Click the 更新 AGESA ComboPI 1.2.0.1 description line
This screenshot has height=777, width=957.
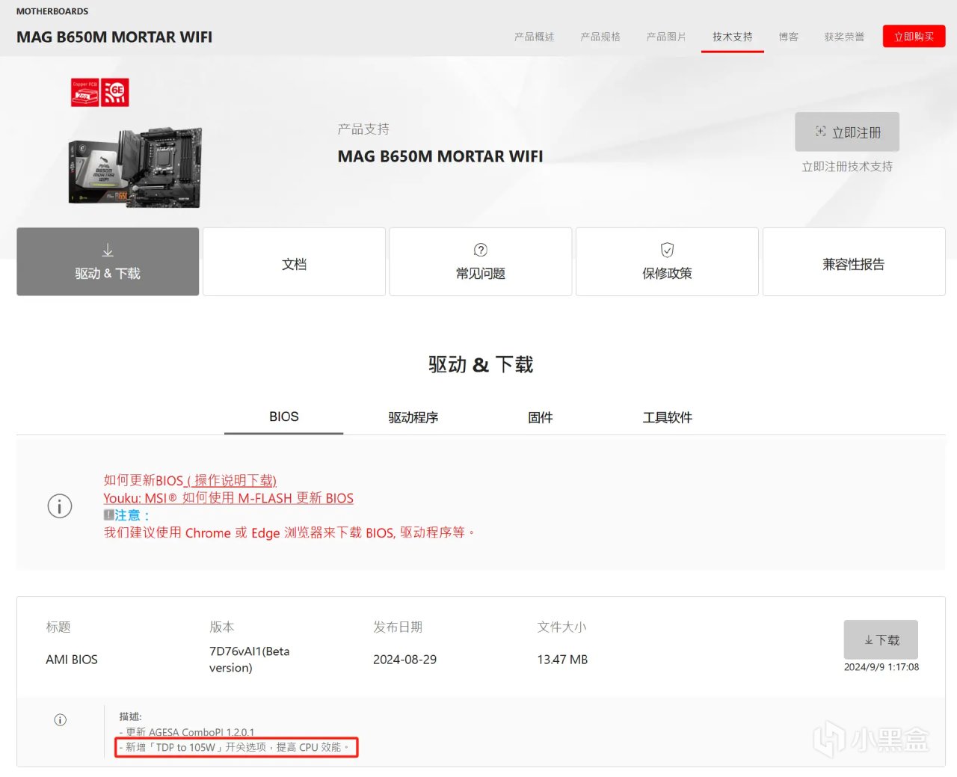click(187, 732)
